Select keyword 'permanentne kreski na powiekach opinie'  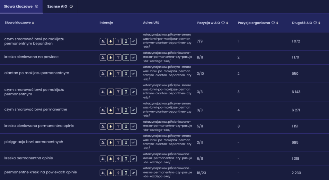(40, 172)
